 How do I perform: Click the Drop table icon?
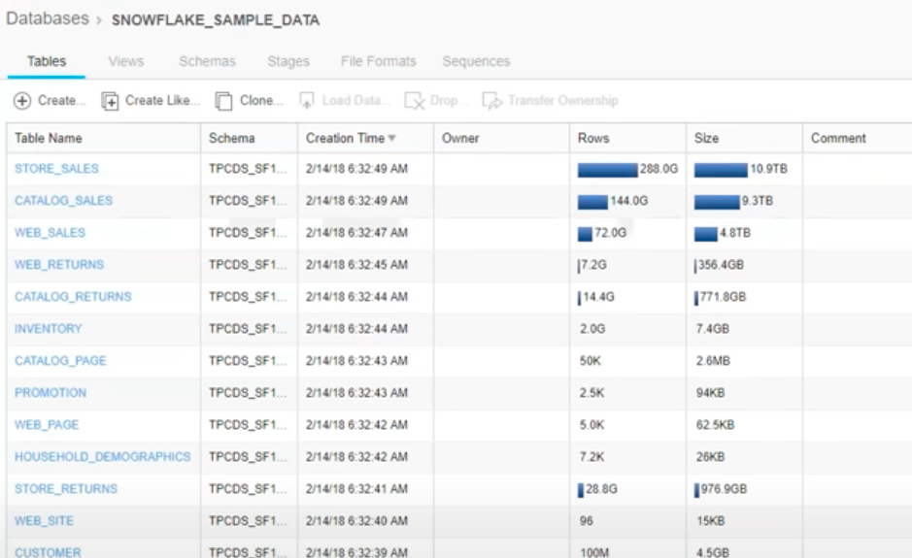tap(414, 101)
